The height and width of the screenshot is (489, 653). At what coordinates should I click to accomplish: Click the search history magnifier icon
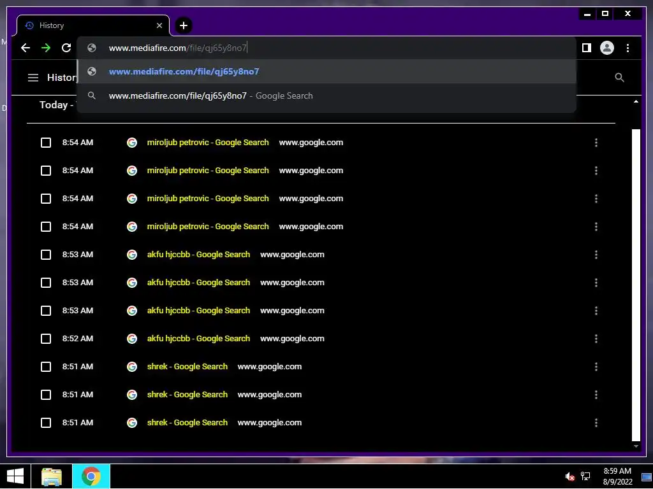click(x=619, y=78)
